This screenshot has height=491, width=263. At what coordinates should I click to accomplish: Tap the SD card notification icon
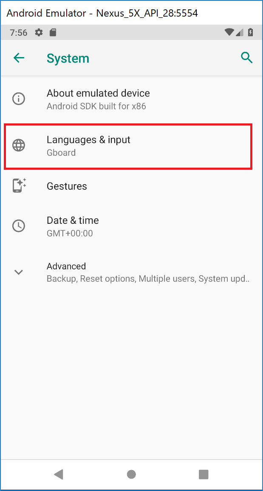pyautogui.click(x=53, y=32)
